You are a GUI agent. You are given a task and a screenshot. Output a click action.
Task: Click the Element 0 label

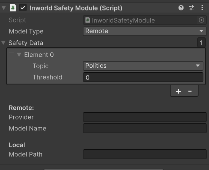[x=39, y=55]
